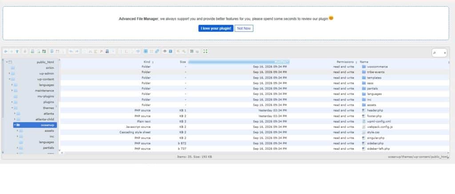The height and width of the screenshot is (194, 455).
Task: Select the sass folder row
Action: [x=255, y=83]
